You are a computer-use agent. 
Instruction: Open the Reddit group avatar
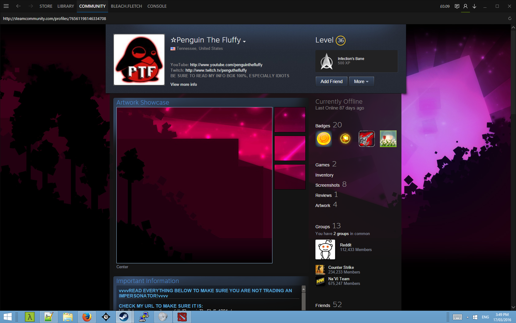coord(325,249)
